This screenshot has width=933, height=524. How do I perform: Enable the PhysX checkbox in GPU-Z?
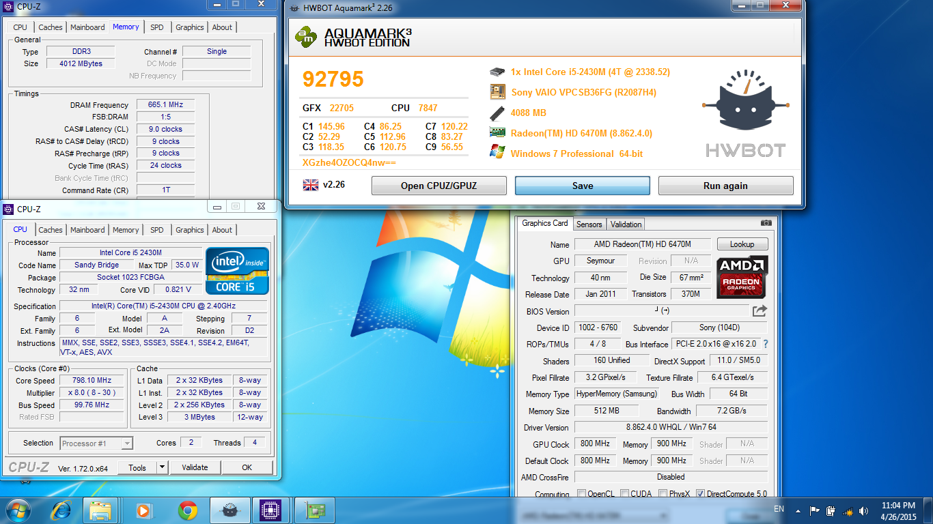click(663, 494)
